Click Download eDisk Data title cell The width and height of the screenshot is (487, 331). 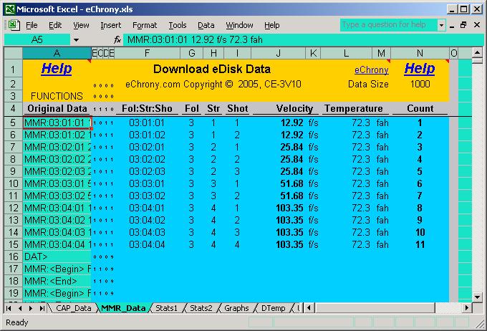pos(212,69)
